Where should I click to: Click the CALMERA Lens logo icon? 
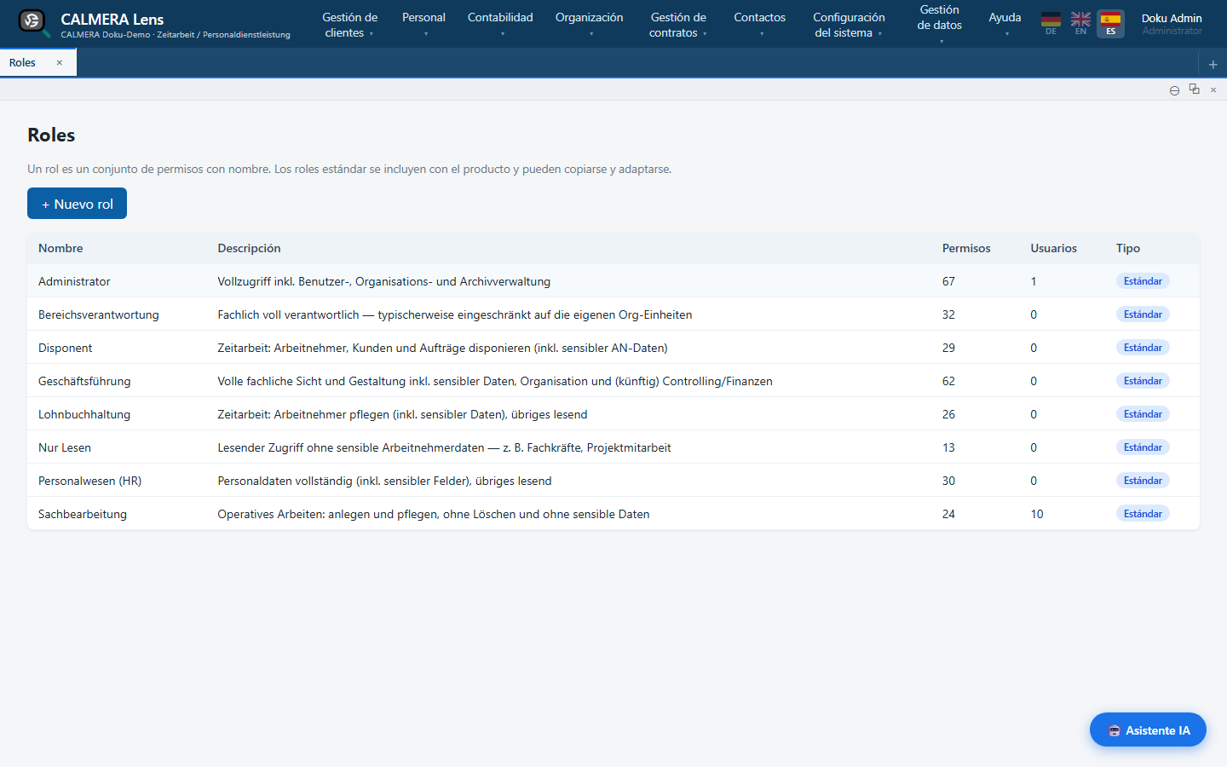pyautogui.click(x=32, y=22)
